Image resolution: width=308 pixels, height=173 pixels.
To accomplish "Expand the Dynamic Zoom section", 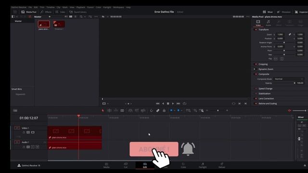I will (266, 69).
